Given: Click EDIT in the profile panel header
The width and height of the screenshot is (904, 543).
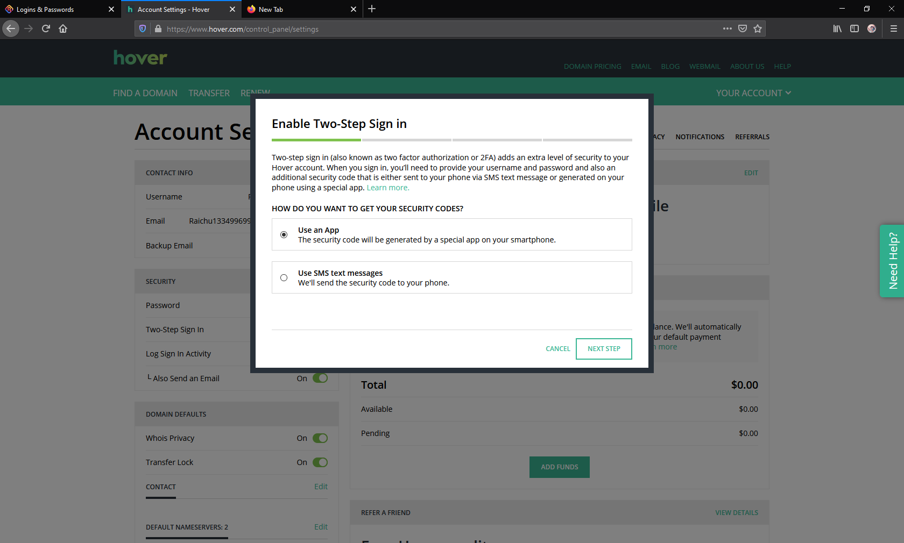Looking at the screenshot, I should (751, 173).
